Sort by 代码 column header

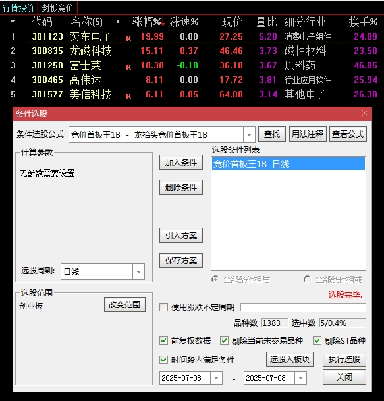click(42, 22)
